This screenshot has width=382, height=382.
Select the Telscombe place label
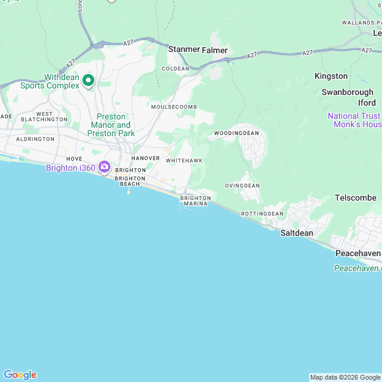pos(356,198)
